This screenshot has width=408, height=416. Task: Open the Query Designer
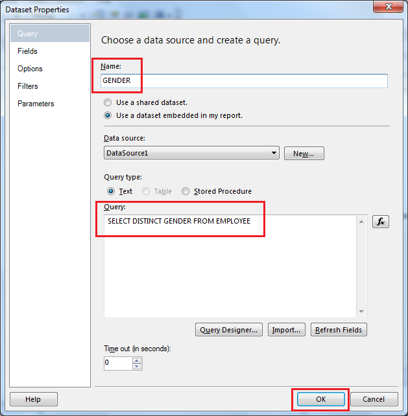click(229, 330)
